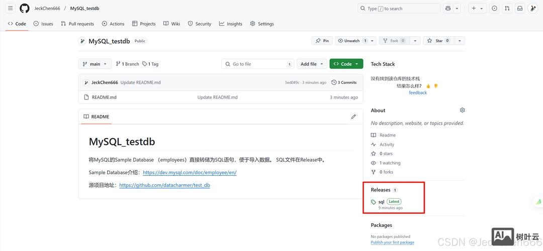Open the README.md file
This screenshot has height=251, width=543.
(x=104, y=97)
